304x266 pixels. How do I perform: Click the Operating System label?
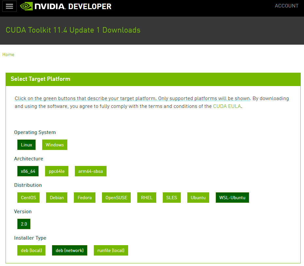35,132
